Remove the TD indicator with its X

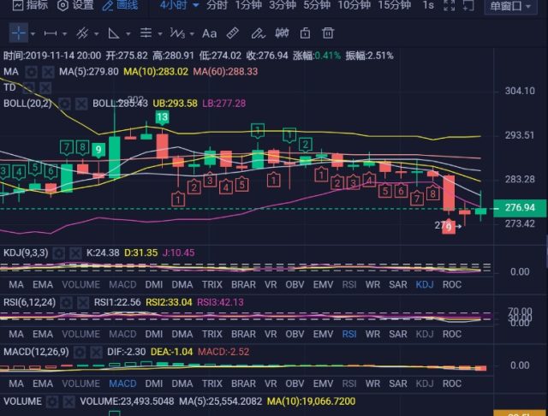coord(45,87)
